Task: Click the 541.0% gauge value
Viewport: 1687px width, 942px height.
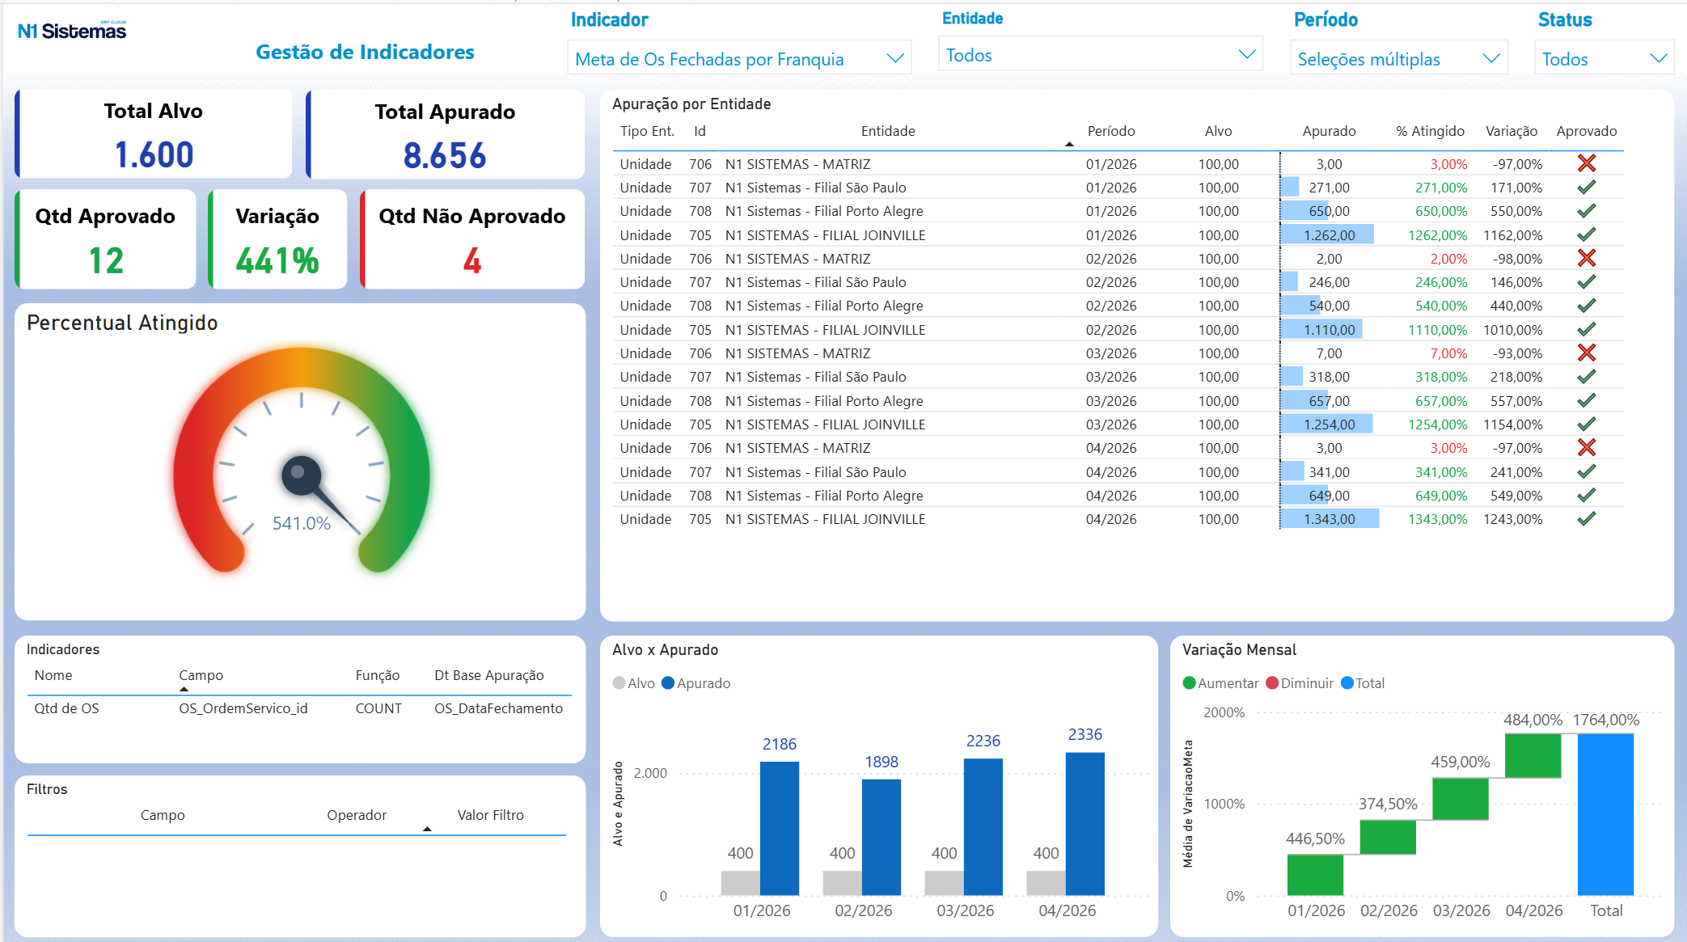Action: [301, 523]
